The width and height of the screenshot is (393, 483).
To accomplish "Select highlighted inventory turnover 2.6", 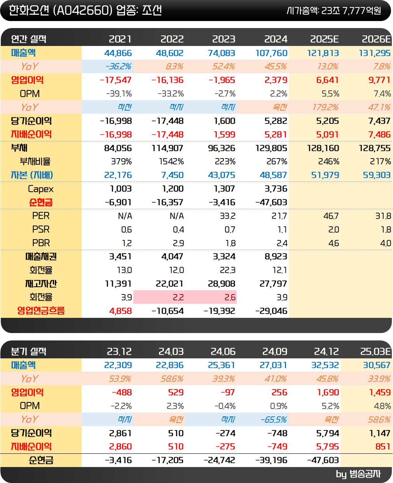I will [x=230, y=298].
